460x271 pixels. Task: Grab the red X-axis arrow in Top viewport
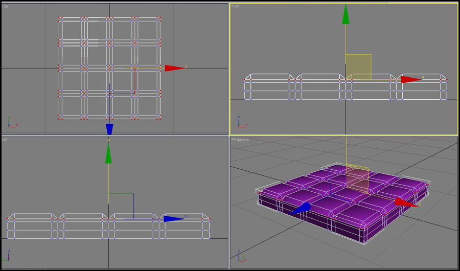point(175,68)
